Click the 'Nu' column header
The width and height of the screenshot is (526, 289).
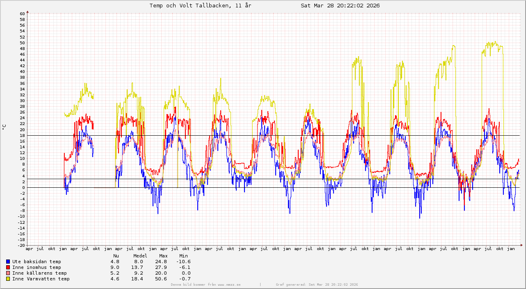coord(116,256)
